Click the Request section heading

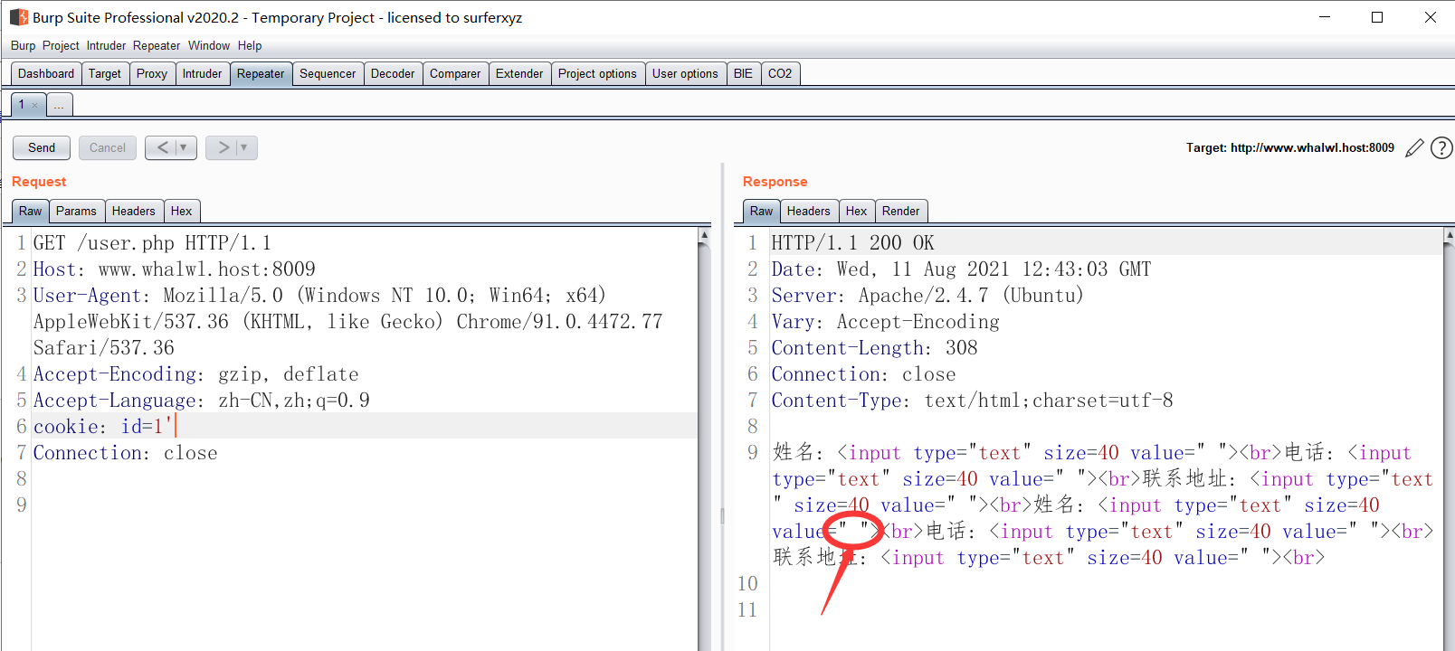tap(39, 182)
